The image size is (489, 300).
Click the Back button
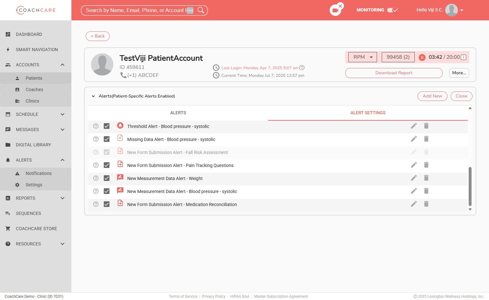[x=98, y=36]
